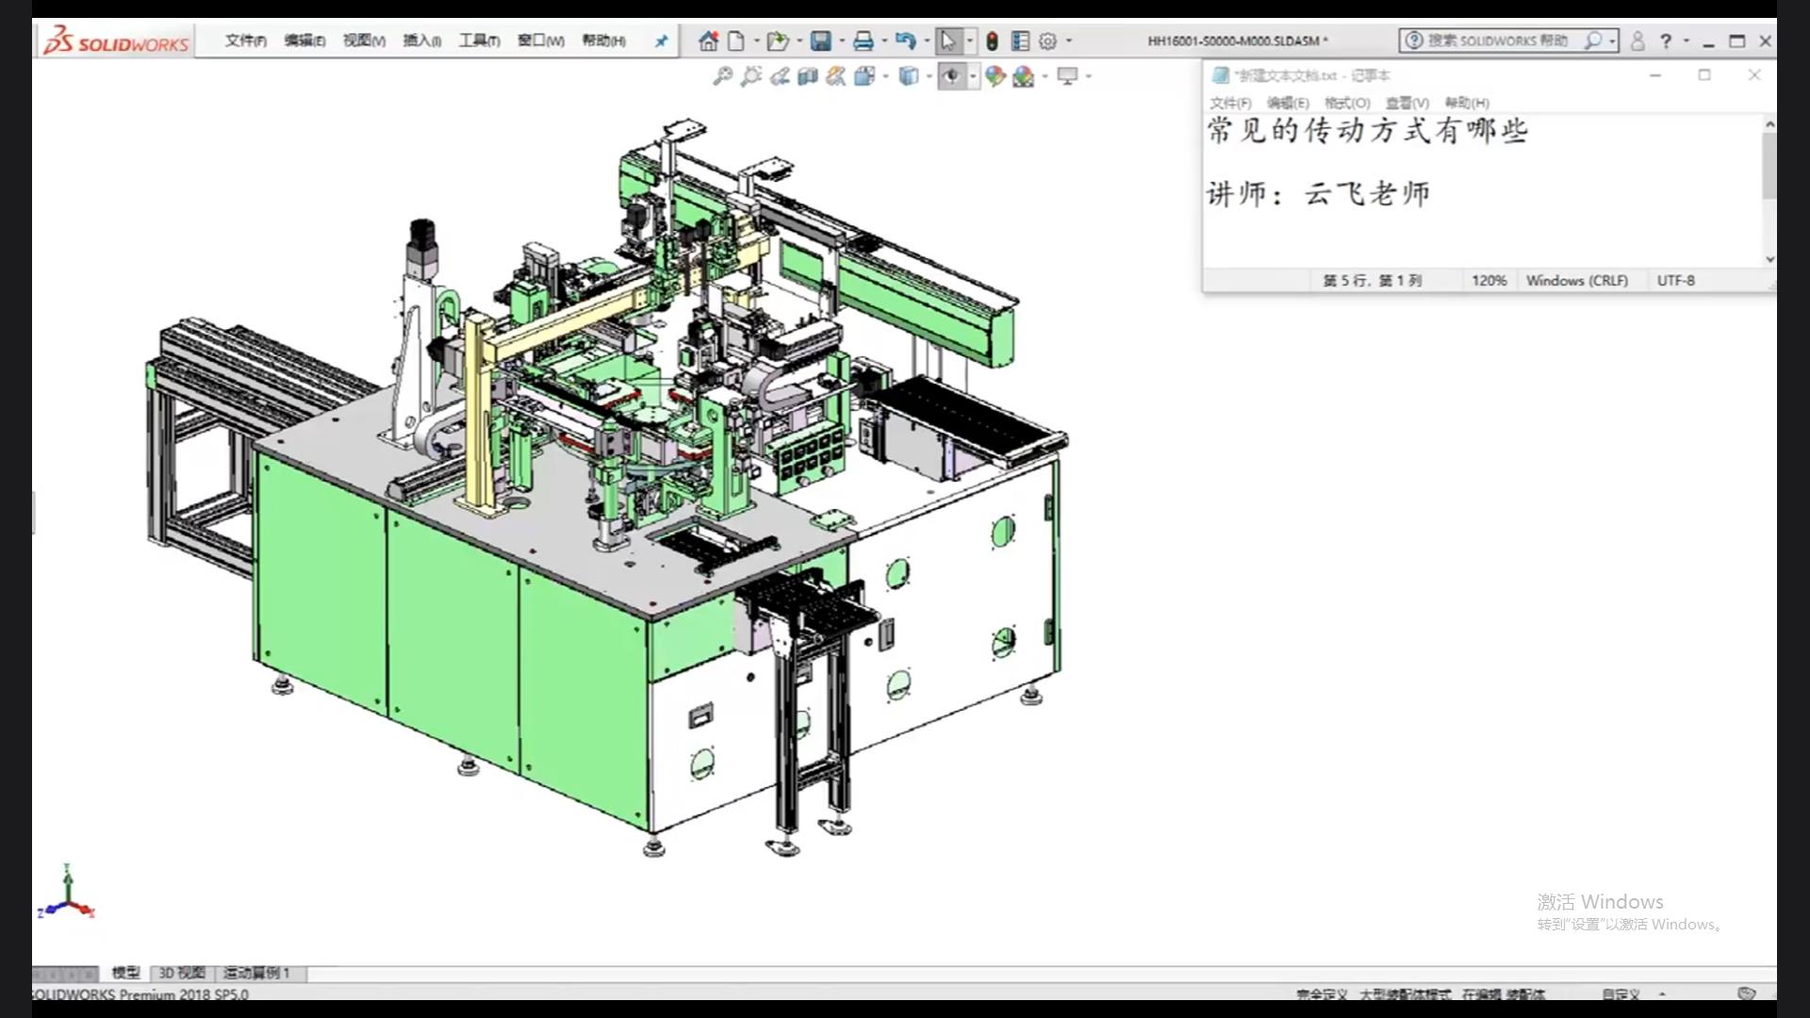Print the document with the printer icon
The height and width of the screenshot is (1018, 1810).
coord(863,41)
